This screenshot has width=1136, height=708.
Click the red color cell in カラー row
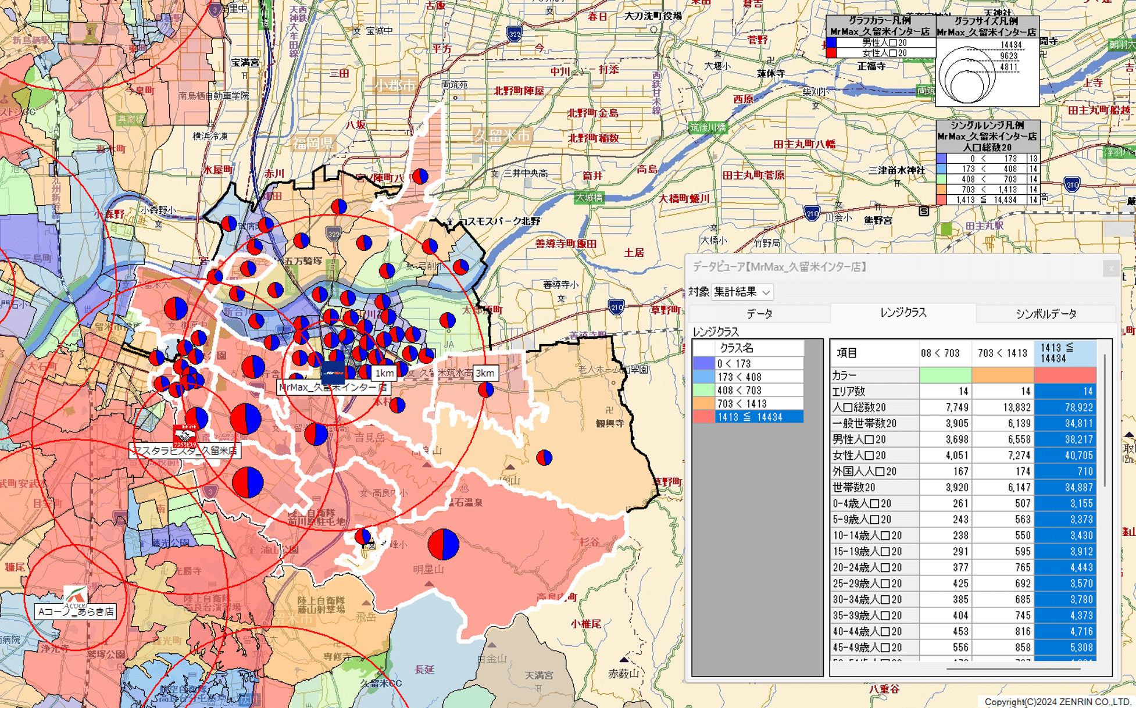point(1065,375)
